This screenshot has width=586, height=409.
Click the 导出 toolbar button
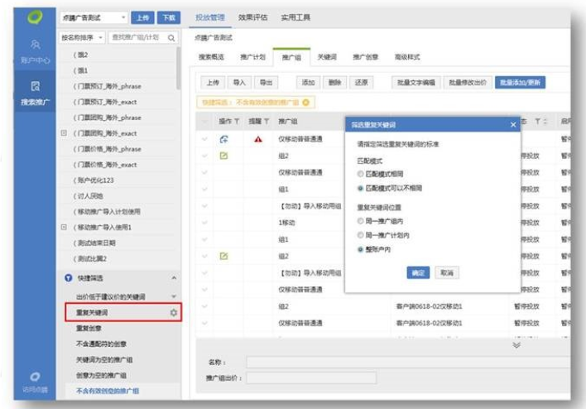coord(266,82)
